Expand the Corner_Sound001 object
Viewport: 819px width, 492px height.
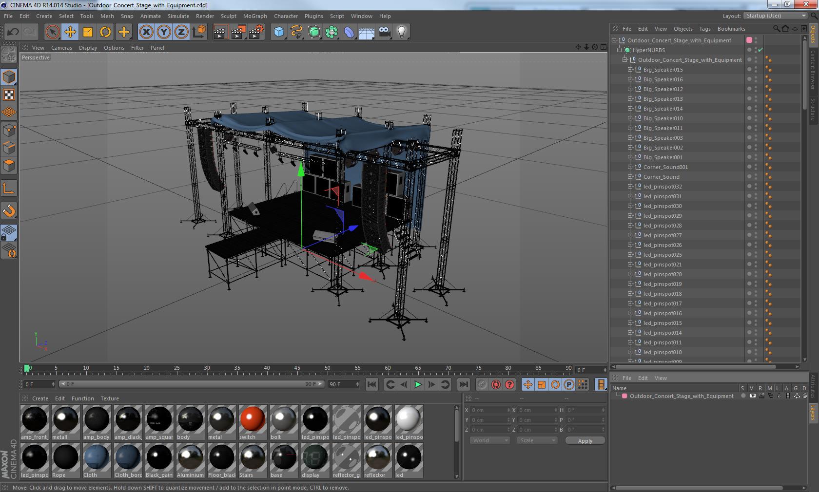[630, 167]
